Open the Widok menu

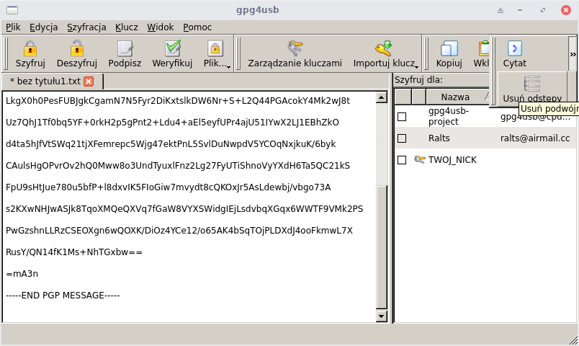(161, 27)
